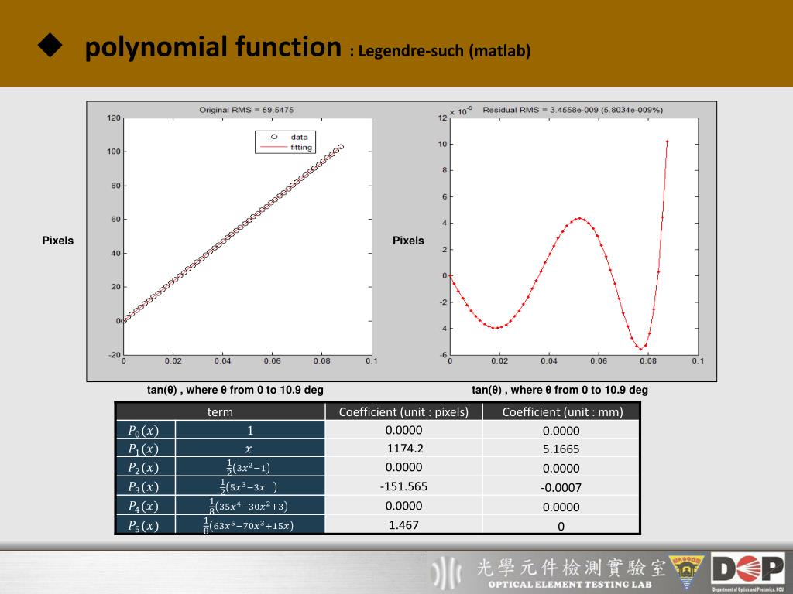This screenshot has height=594, width=793.
Task: Click the '5.1665' coefficient cell
Action: click(x=561, y=449)
